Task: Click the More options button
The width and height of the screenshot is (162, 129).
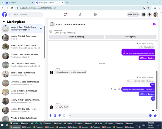Action: click(x=131, y=37)
